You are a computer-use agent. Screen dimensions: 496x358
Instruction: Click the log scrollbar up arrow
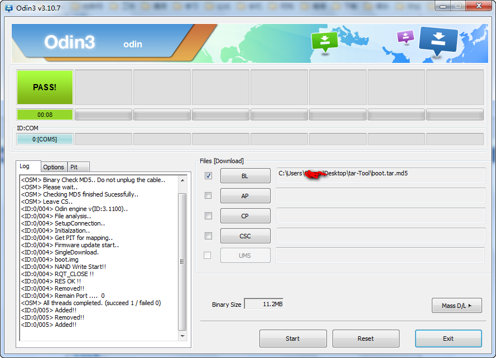tap(182, 180)
